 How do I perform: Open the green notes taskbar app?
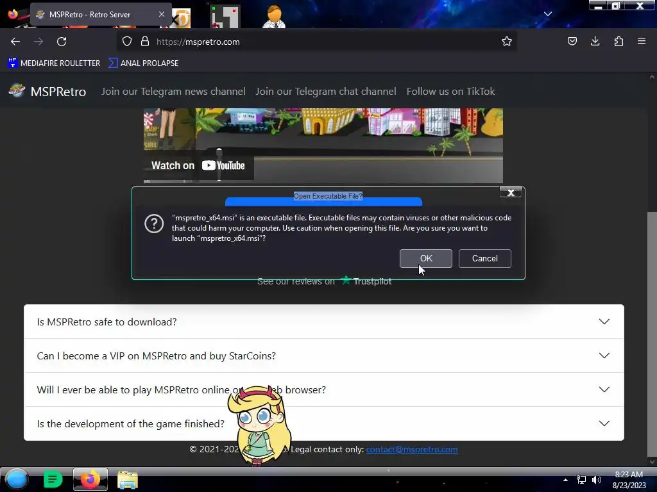[x=53, y=479]
